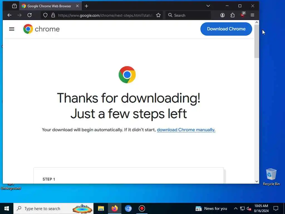Open the News for you widget
The image size is (285, 214).
pyautogui.click(x=211, y=208)
